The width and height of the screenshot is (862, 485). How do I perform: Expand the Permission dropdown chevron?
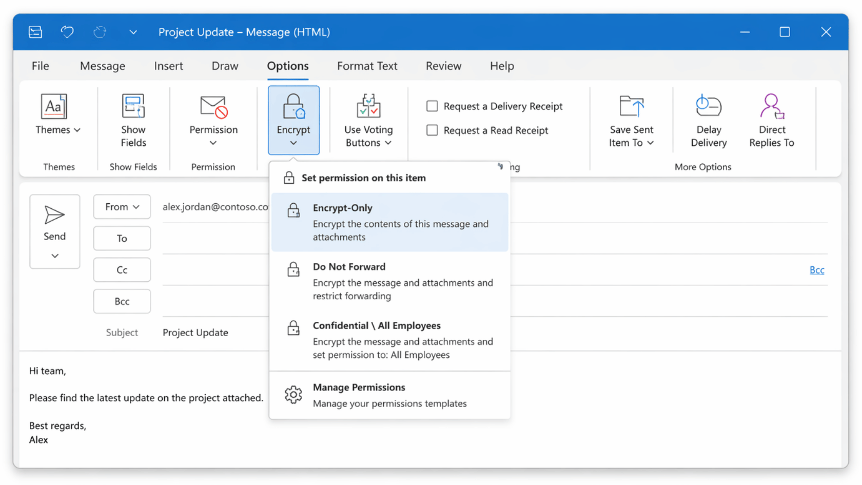[x=213, y=143]
